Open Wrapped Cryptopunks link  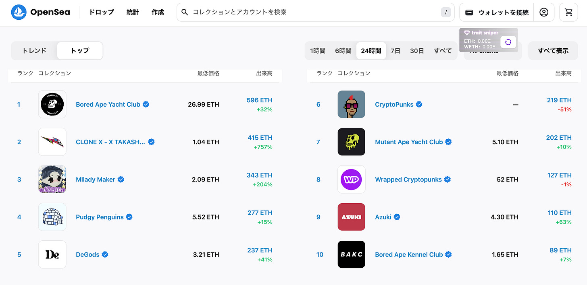click(x=408, y=180)
